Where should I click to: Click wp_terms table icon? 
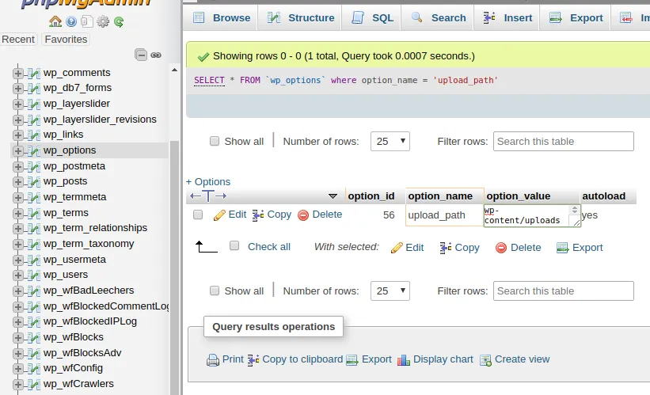pyautogui.click(x=34, y=214)
